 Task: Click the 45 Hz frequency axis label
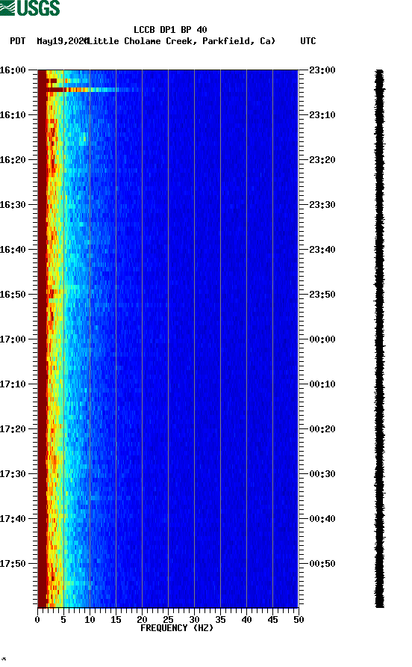272,620
